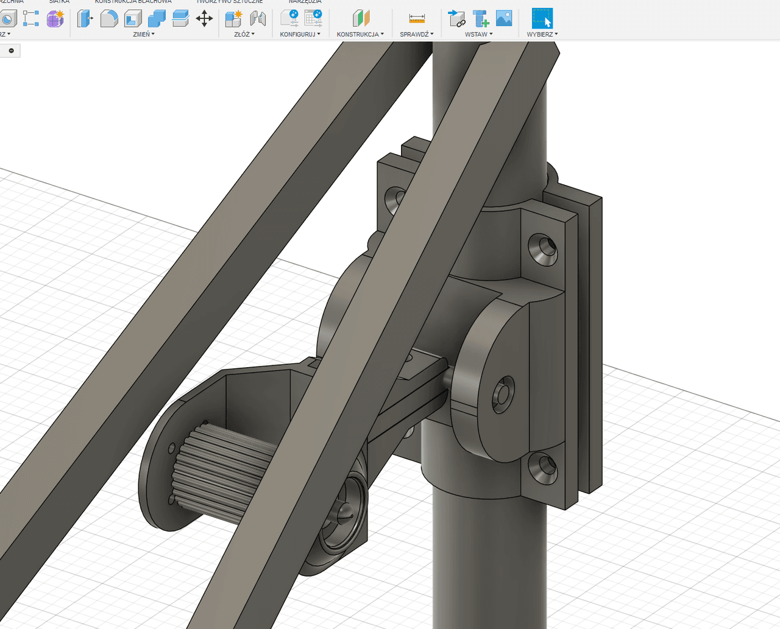The image size is (780, 629).
Task: Open the Joint tool
Action: pyautogui.click(x=258, y=19)
